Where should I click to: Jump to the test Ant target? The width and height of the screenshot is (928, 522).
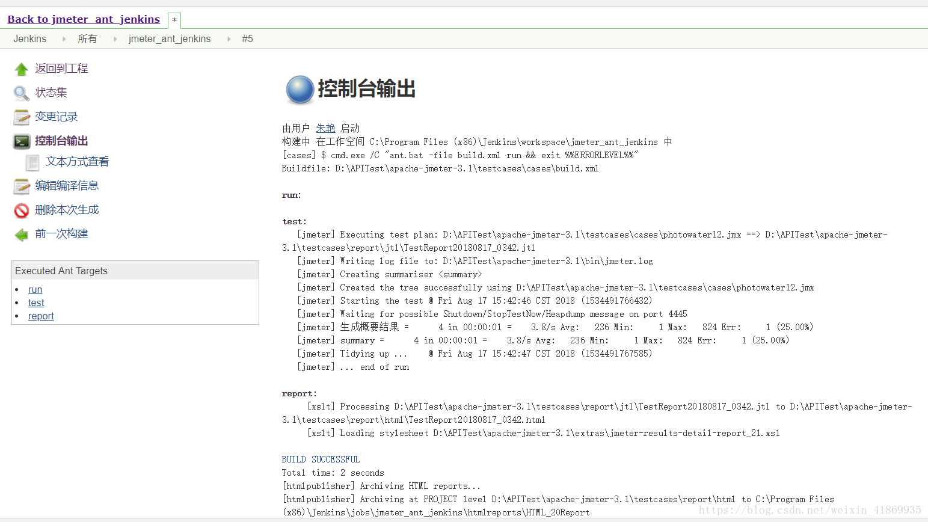pyautogui.click(x=36, y=303)
